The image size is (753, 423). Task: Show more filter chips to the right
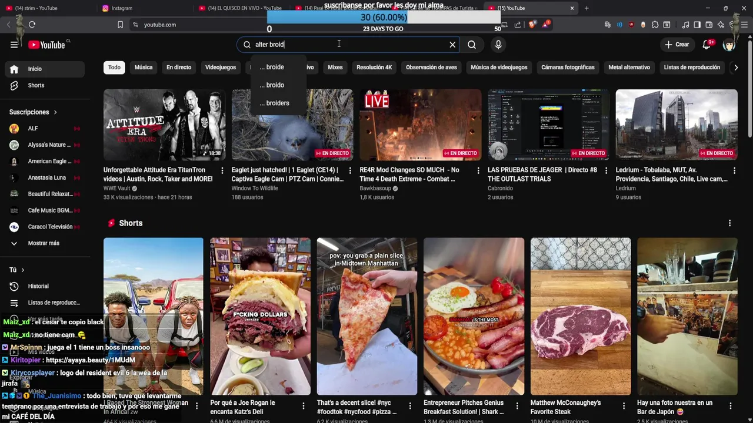tap(735, 68)
